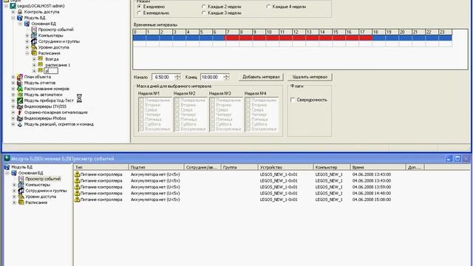The image size is (473, 266).
Task: Click the warning icon of the 14:48:00 event
Action: click(x=77, y=194)
